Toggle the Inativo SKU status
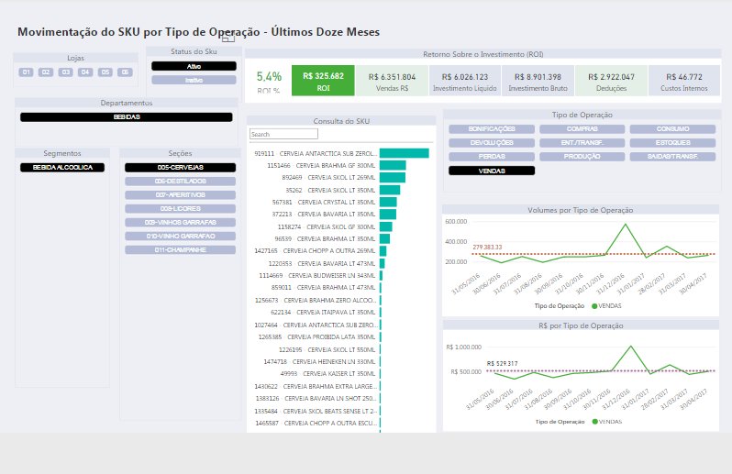The image size is (732, 474). tap(194, 81)
